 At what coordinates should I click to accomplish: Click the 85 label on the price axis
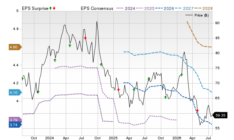(x=217, y=38)
